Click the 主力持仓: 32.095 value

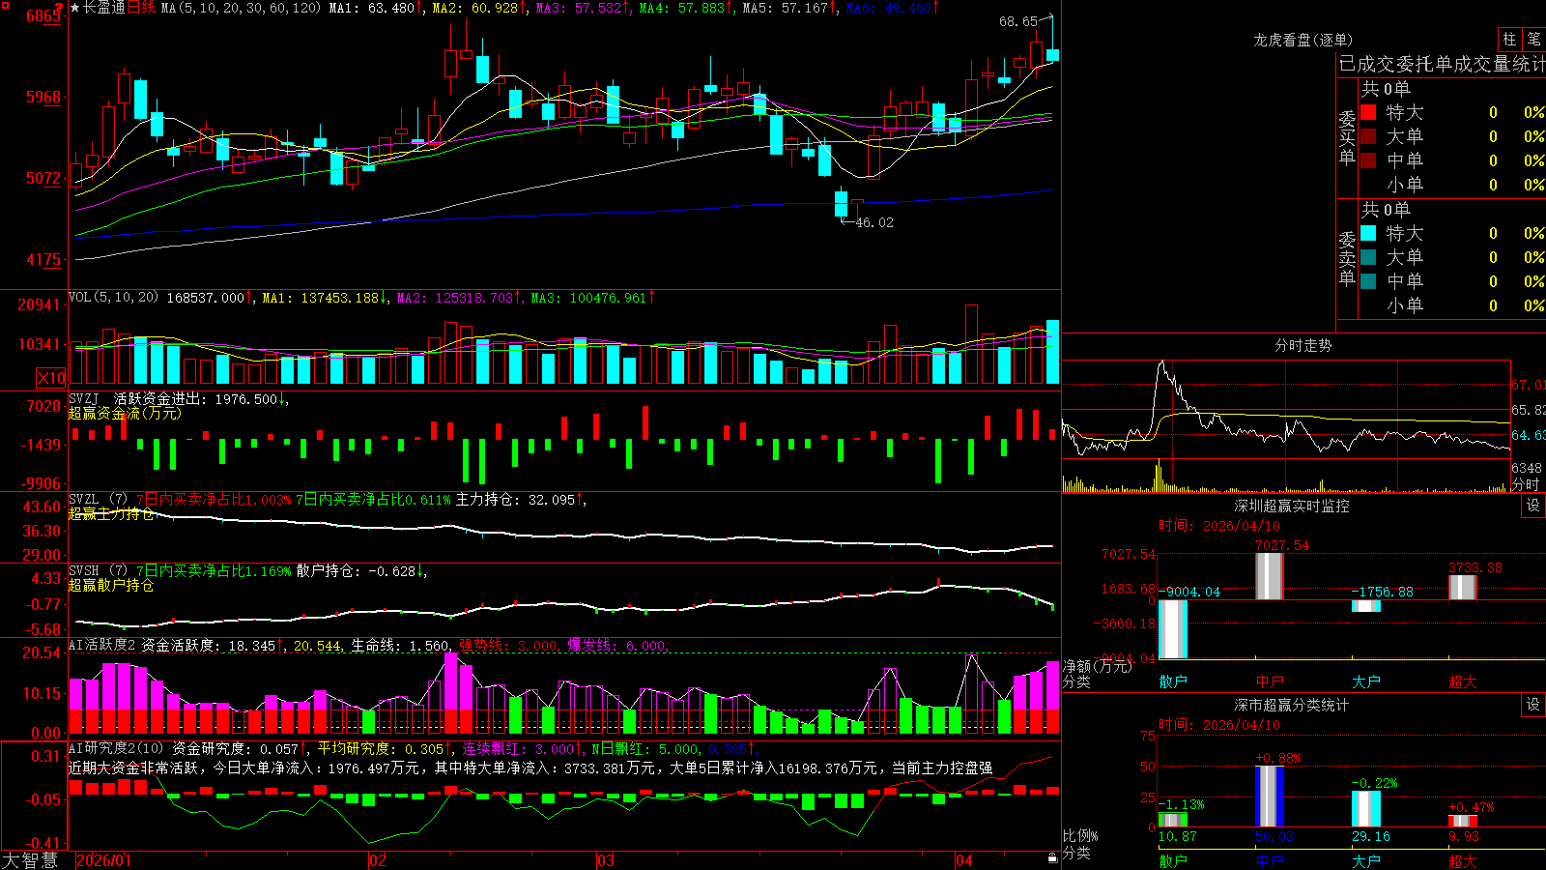[518, 500]
